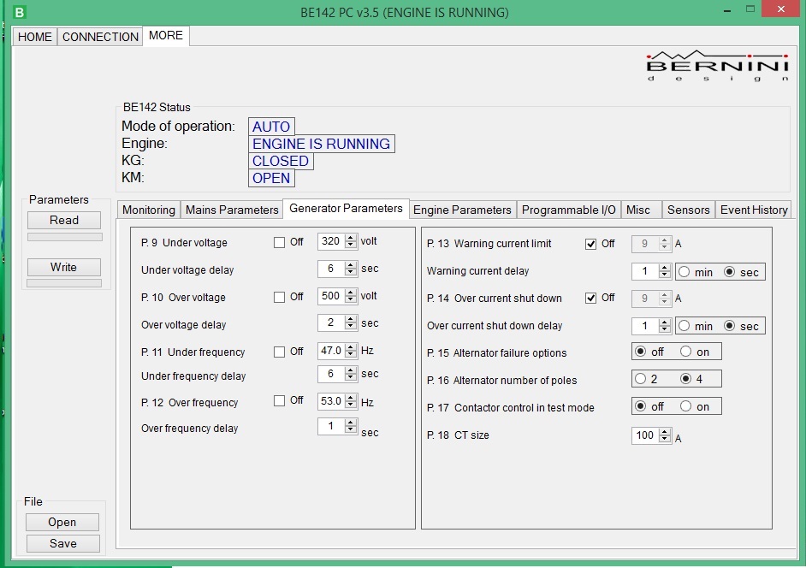Open the Programmable I/O tab
Screen dimensions: 806x568
pos(568,210)
